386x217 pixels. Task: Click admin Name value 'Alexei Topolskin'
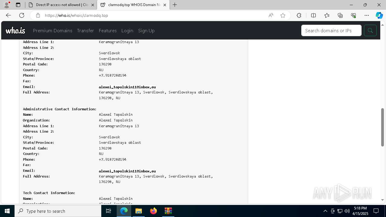point(116,115)
